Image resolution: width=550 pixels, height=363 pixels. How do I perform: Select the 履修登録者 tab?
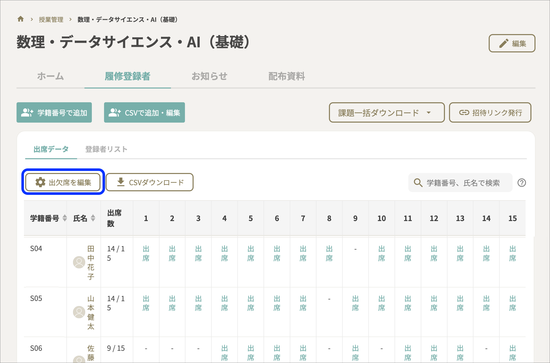click(127, 76)
